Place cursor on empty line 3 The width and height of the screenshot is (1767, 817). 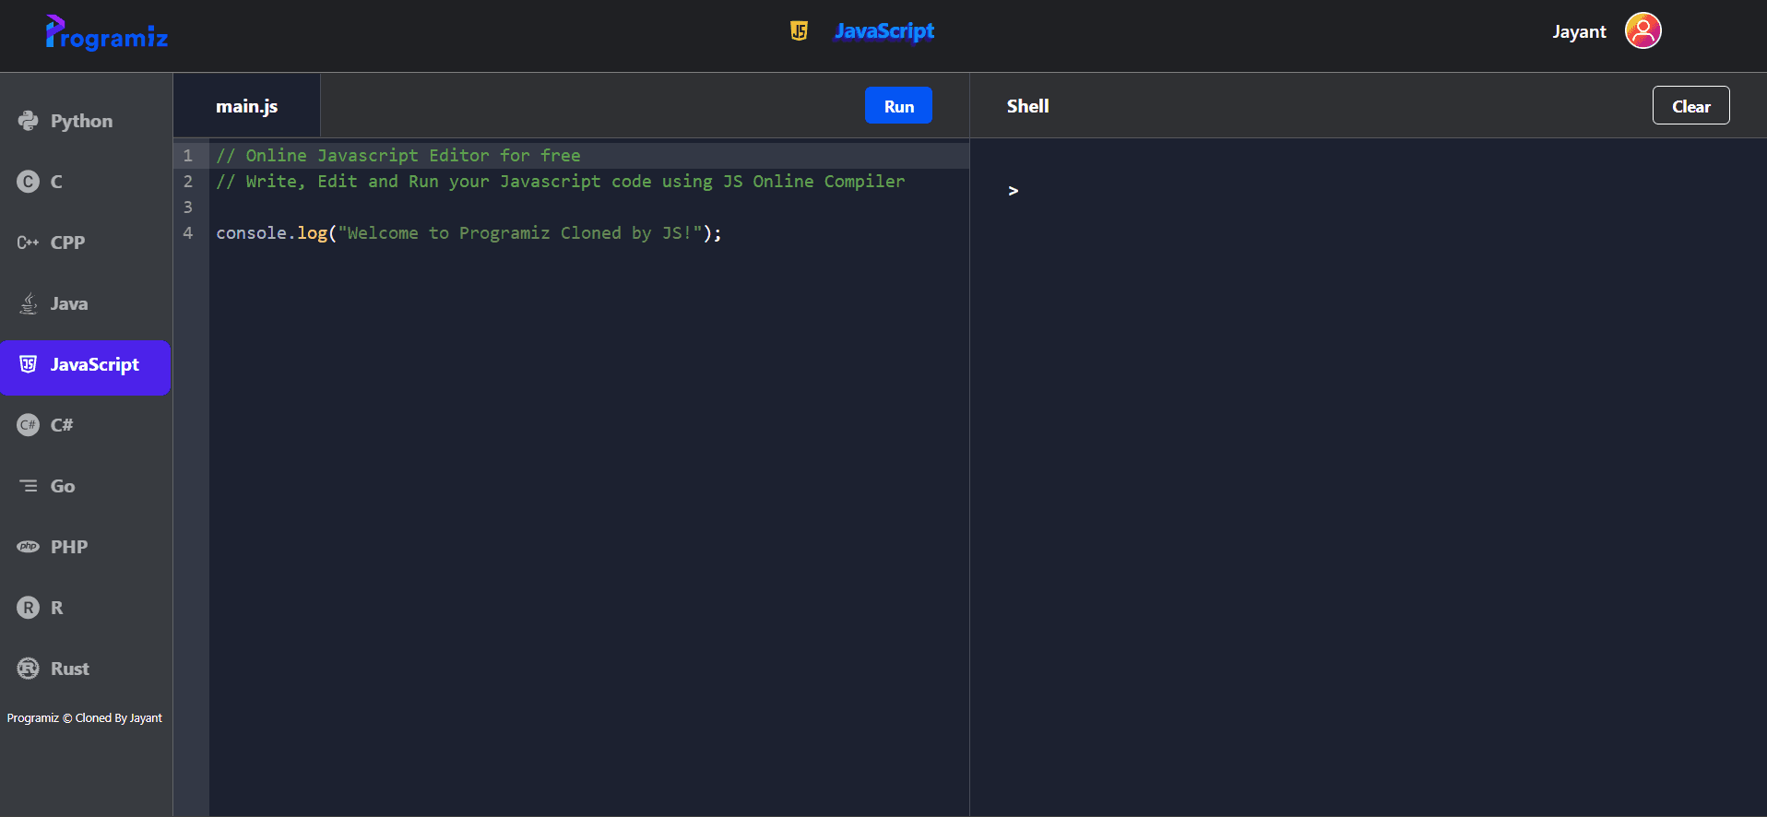(588, 207)
